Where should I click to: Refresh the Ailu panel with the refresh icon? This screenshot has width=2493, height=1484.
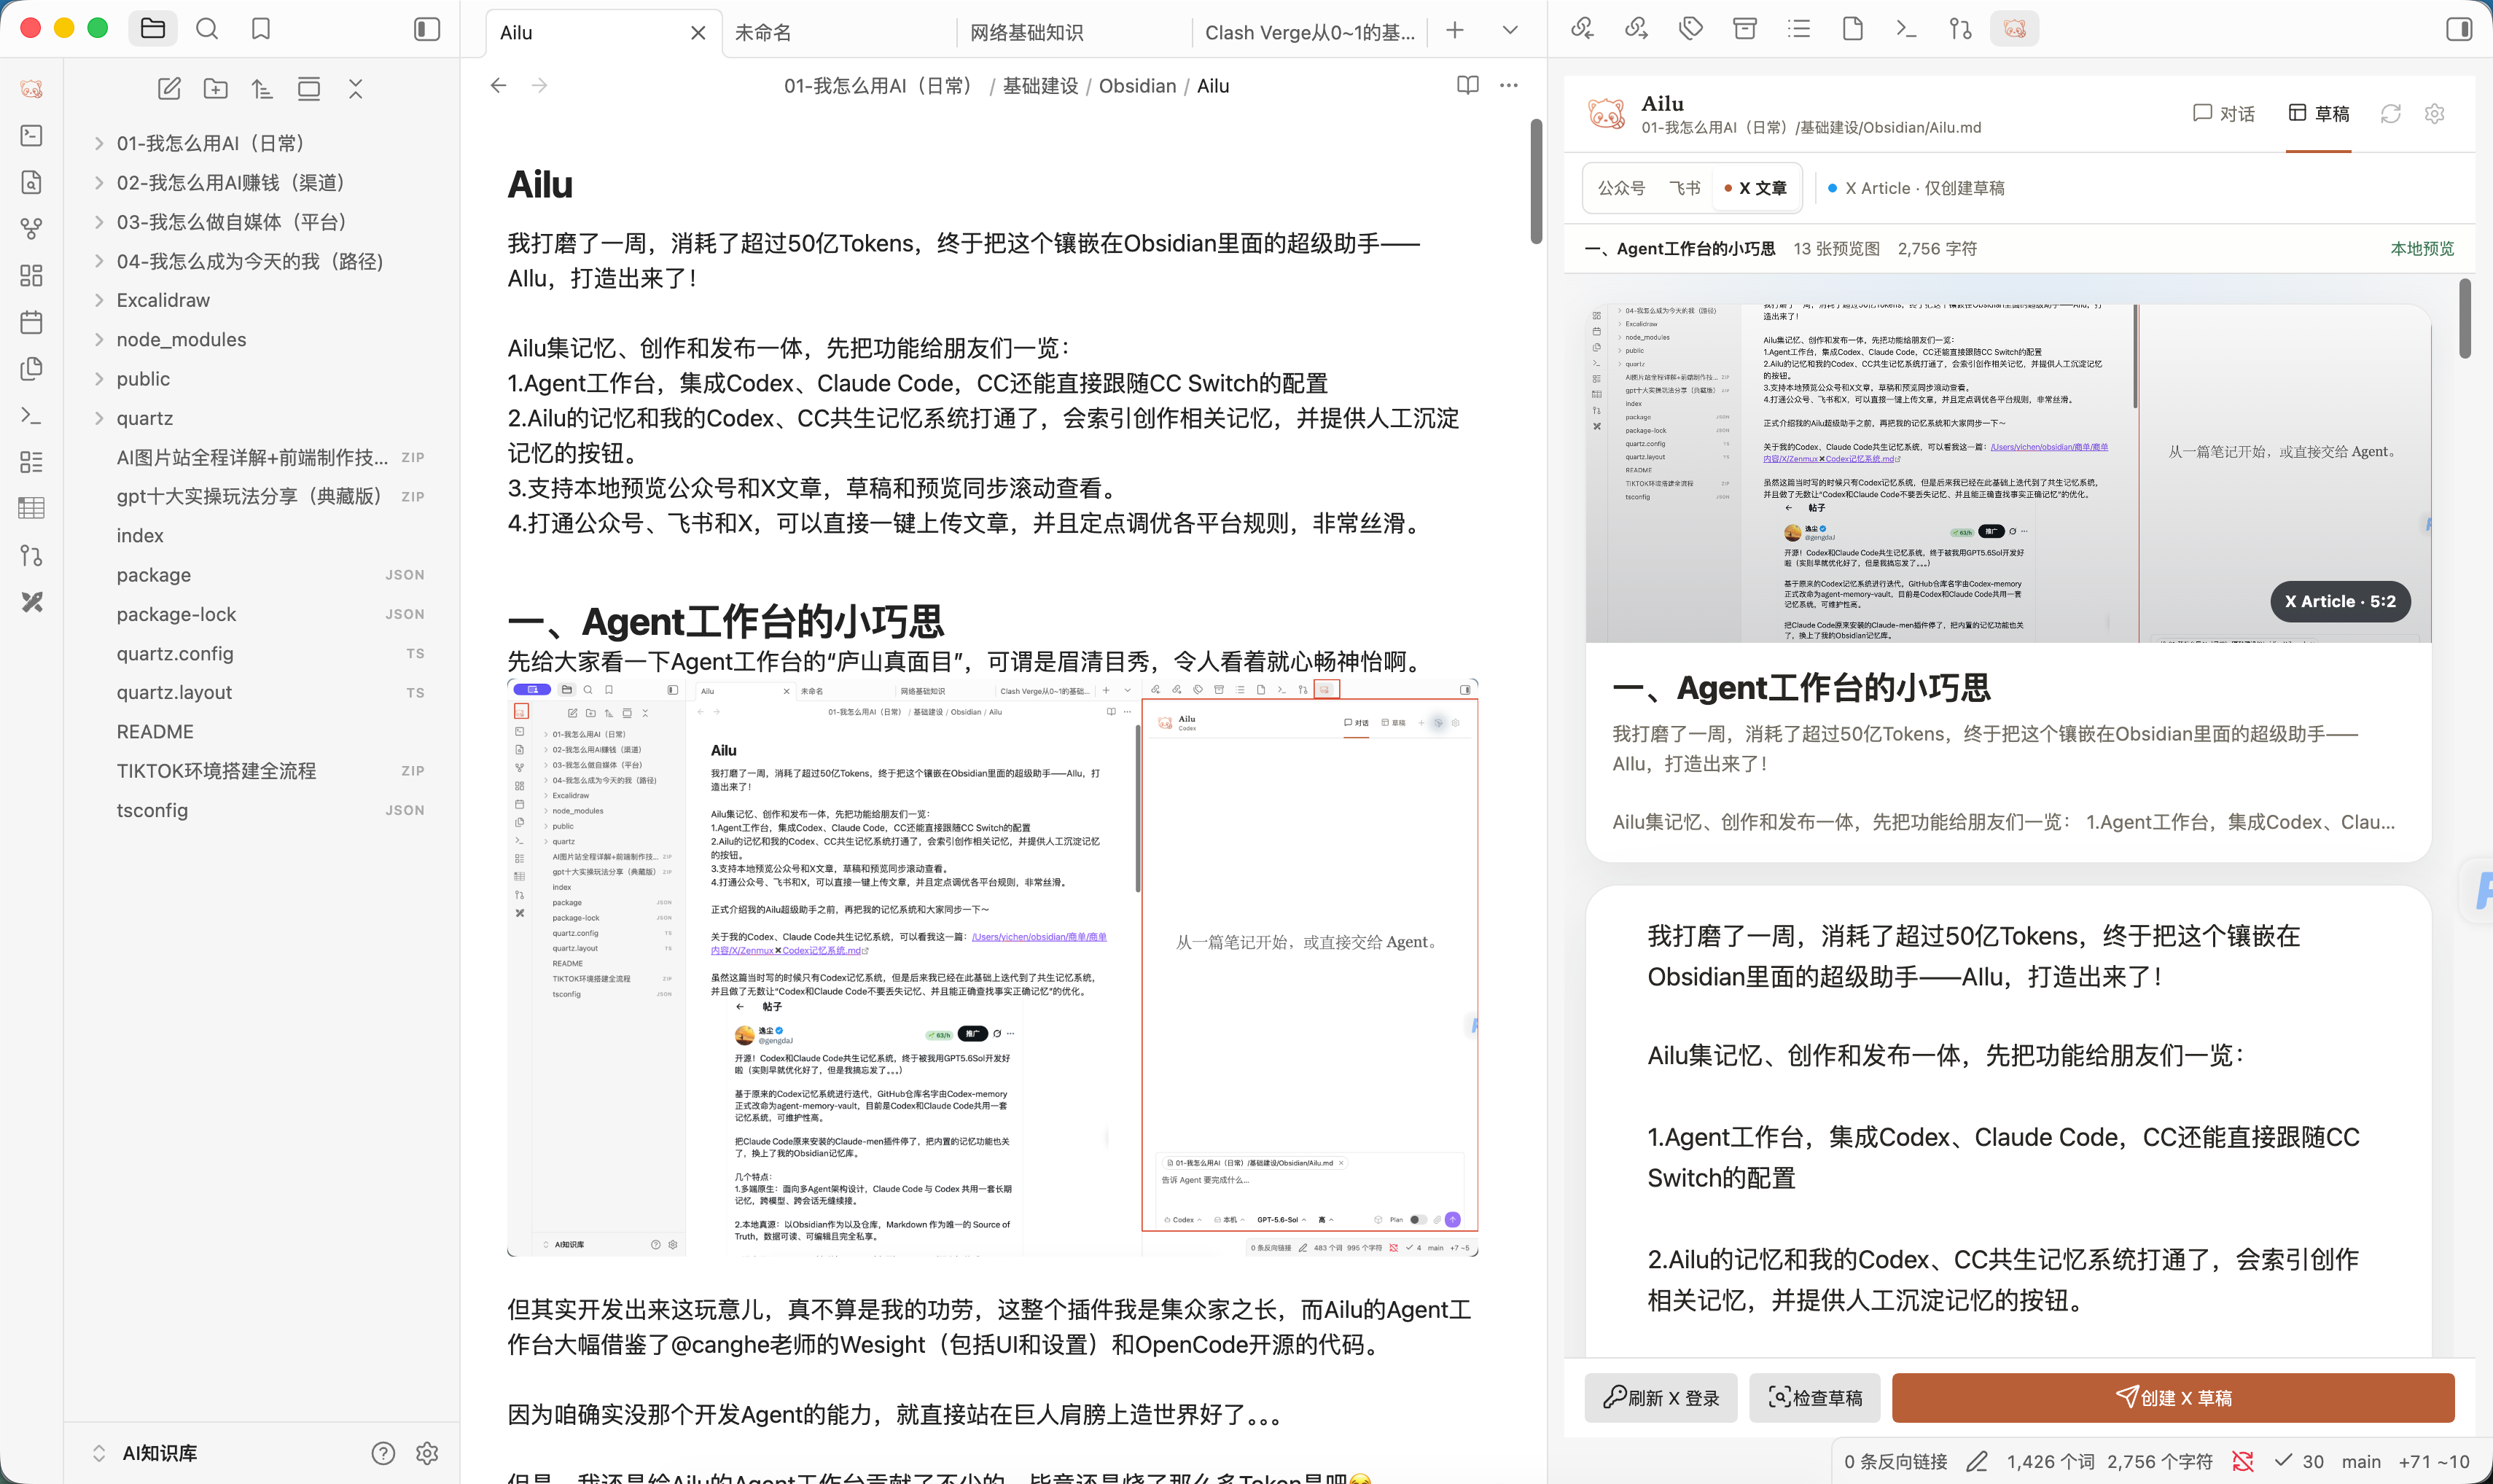click(2391, 114)
